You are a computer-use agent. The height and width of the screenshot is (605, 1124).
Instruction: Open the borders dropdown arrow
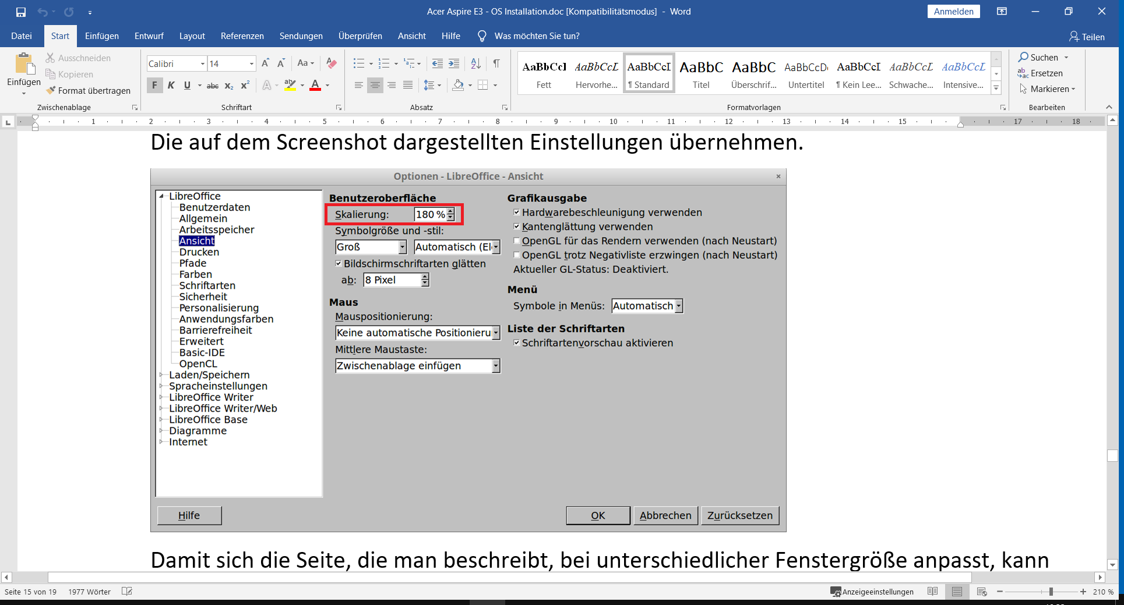(x=495, y=86)
